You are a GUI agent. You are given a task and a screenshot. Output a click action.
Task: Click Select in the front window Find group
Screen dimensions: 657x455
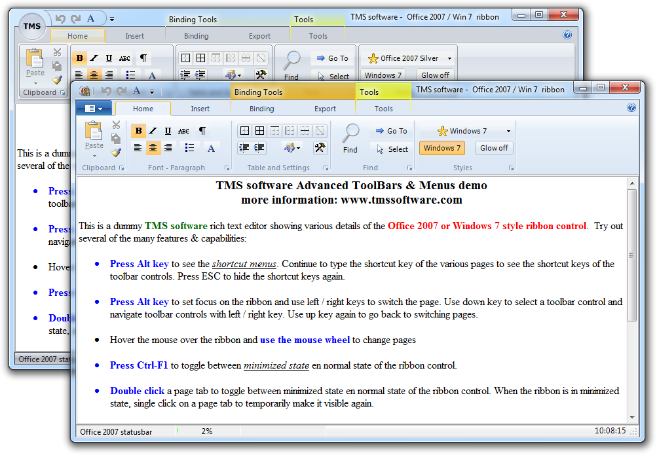(x=392, y=149)
